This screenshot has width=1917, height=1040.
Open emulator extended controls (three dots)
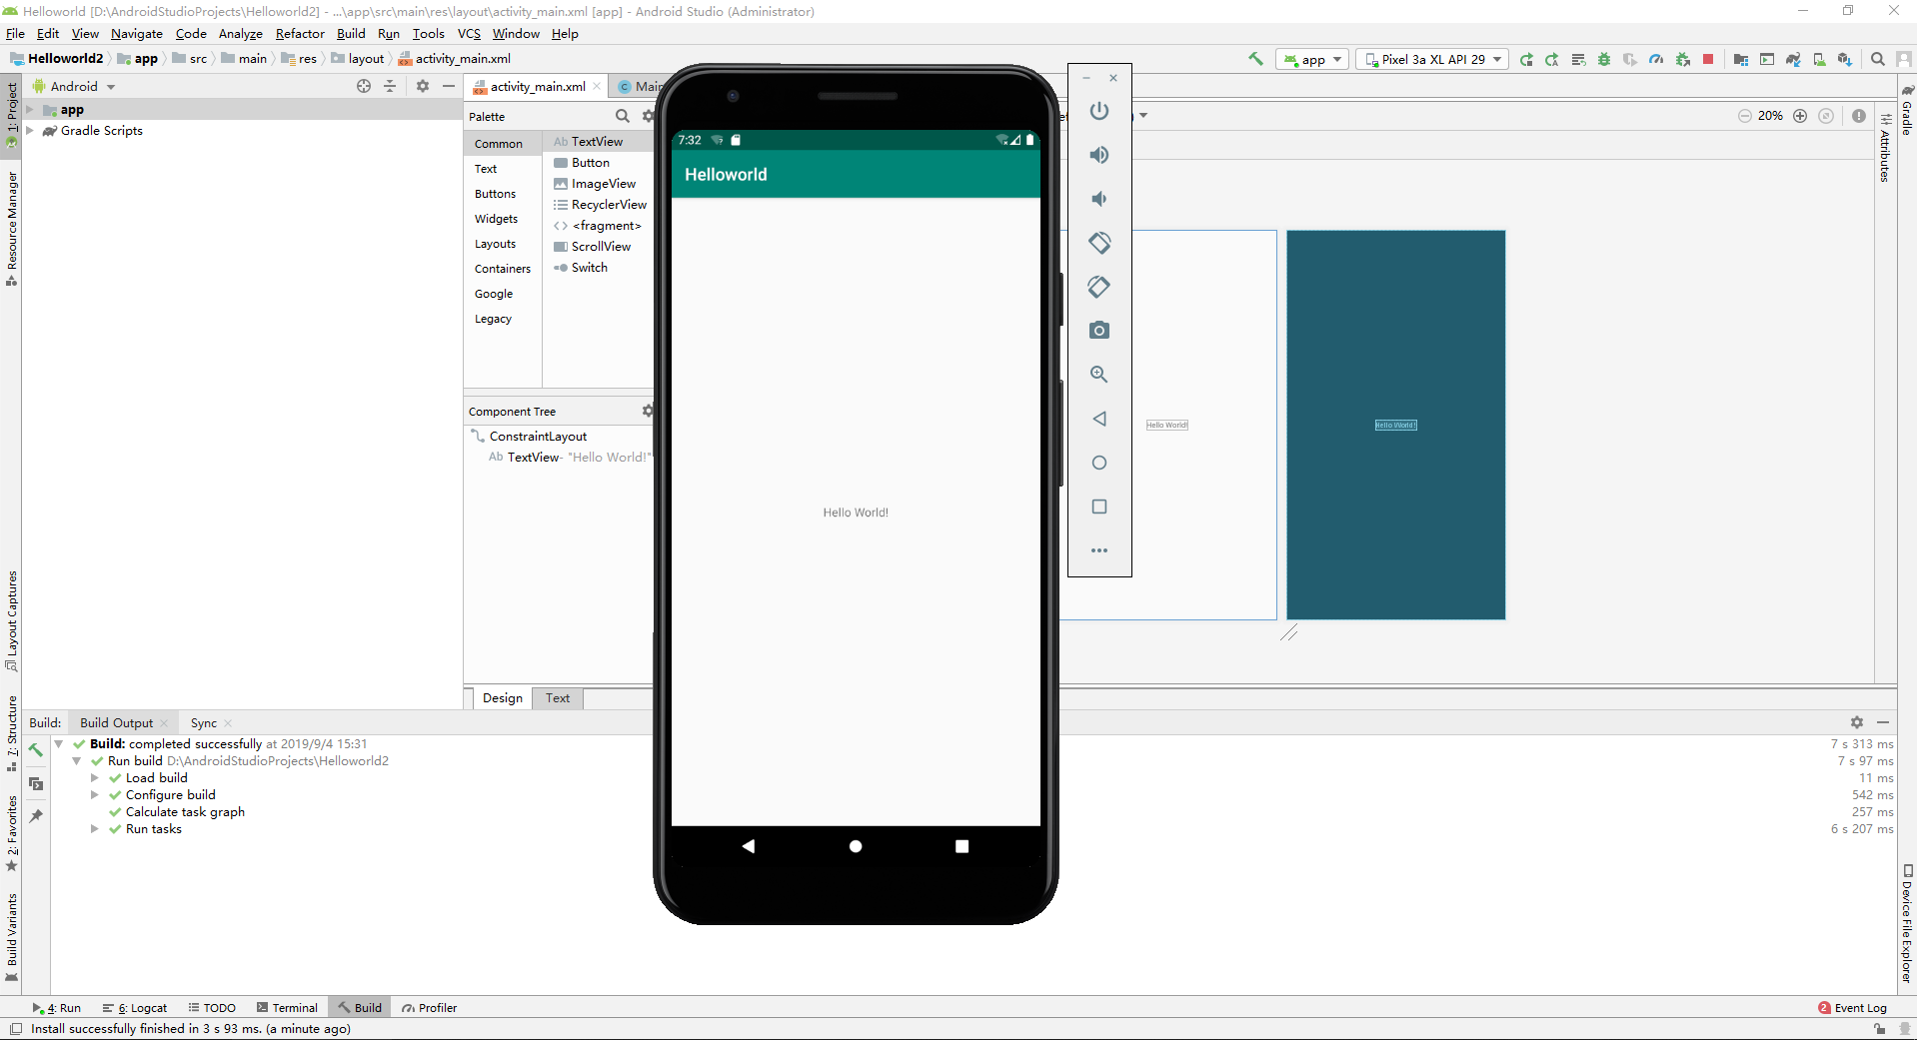pyautogui.click(x=1099, y=550)
